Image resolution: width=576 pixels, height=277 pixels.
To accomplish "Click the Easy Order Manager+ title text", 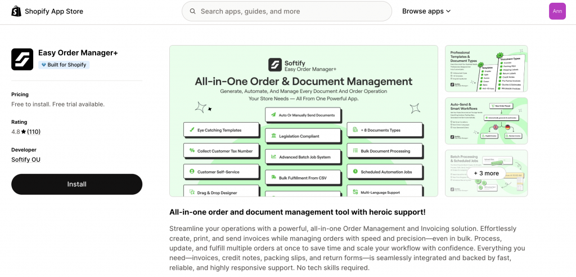I will [78, 53].
